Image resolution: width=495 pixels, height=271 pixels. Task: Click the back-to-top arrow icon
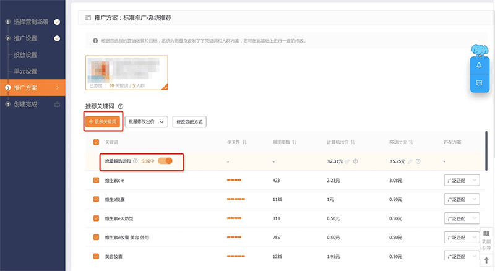487,260
